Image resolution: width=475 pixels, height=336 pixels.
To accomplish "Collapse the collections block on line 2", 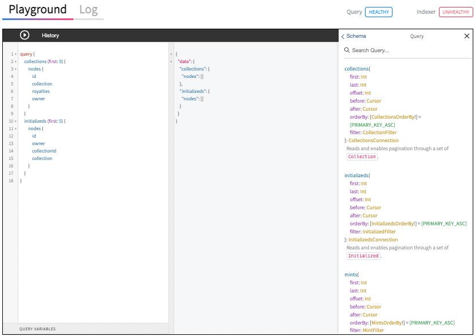I will click(15, 61).
